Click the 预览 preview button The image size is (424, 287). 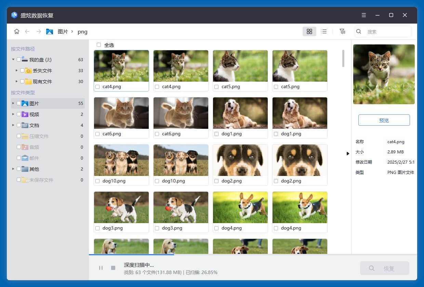pyautogui.click(x=384, y=120)
